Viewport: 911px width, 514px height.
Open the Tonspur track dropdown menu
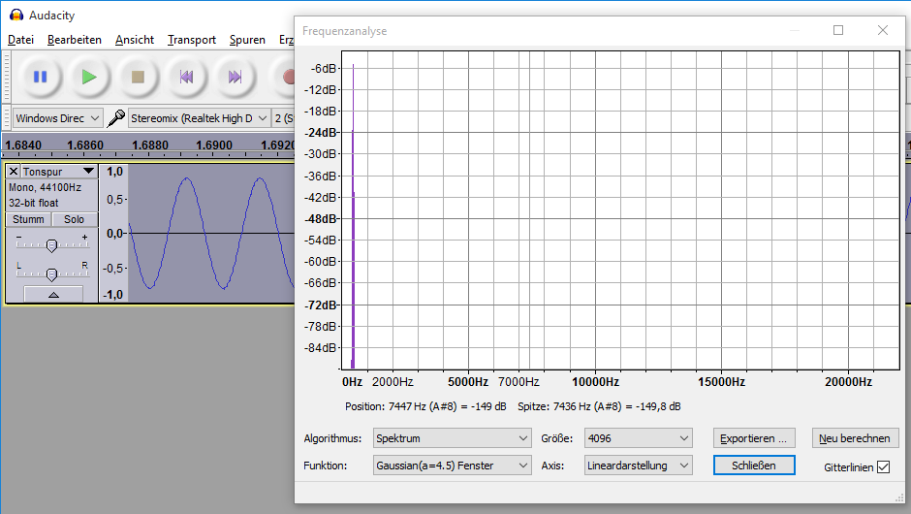88,171
